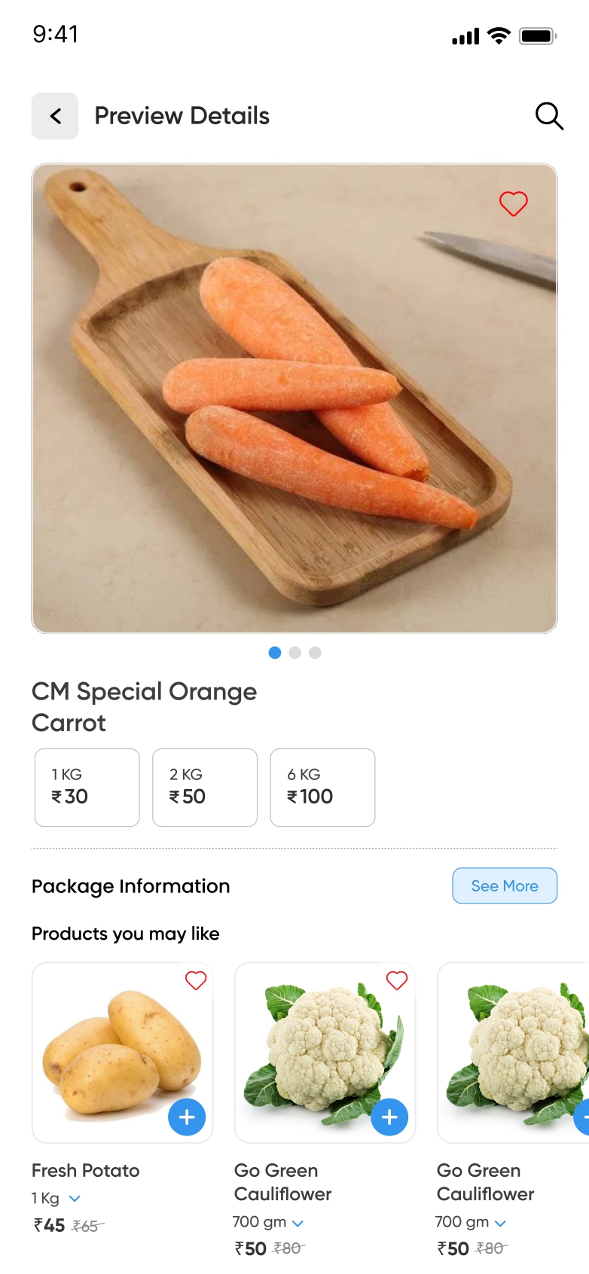Jump to second carousel image dot
The image size is (589, 1274).
(x=295, y=653)
